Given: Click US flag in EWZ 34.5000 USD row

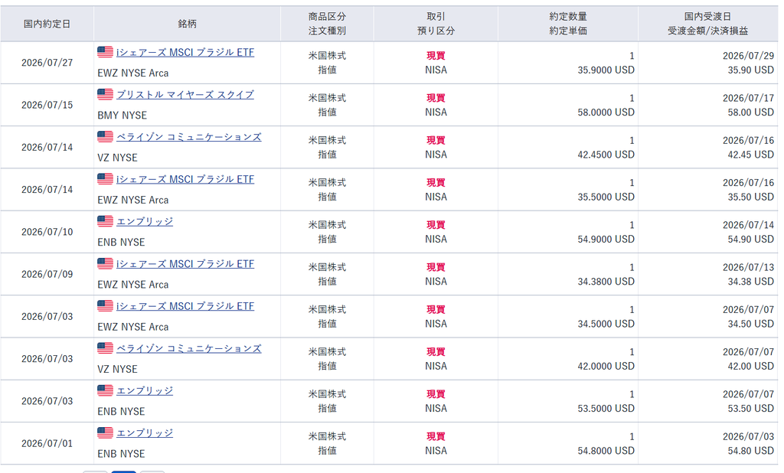Looking at the screenshot, I should tap(105, 305).
